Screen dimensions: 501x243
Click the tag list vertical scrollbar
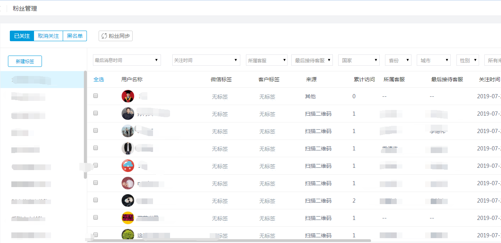pos(85,125)
